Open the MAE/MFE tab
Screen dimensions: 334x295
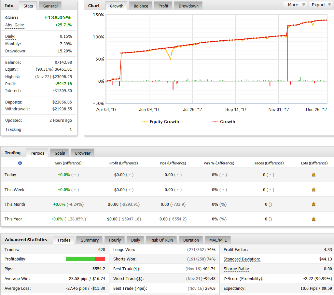(x=218, y=240)
